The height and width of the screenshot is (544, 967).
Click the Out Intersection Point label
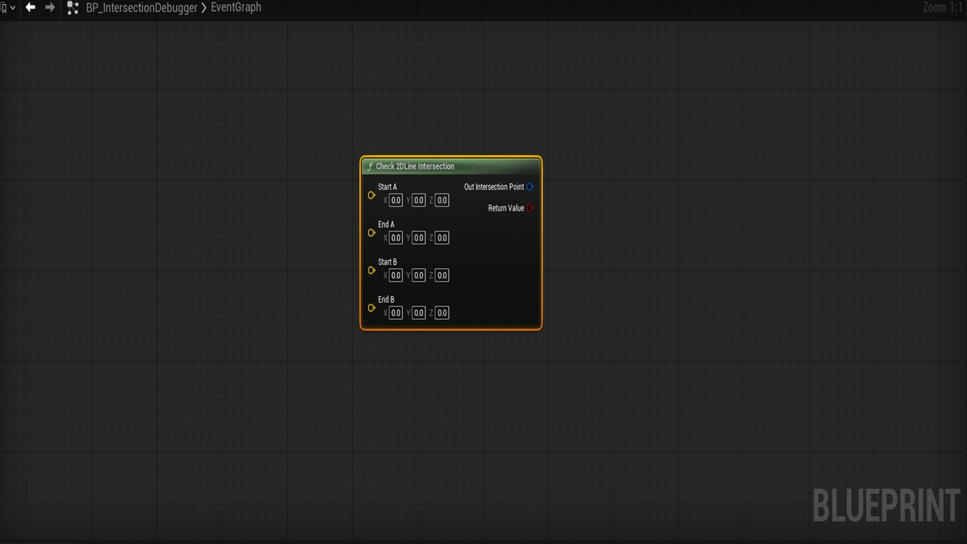tap(494, 187)
